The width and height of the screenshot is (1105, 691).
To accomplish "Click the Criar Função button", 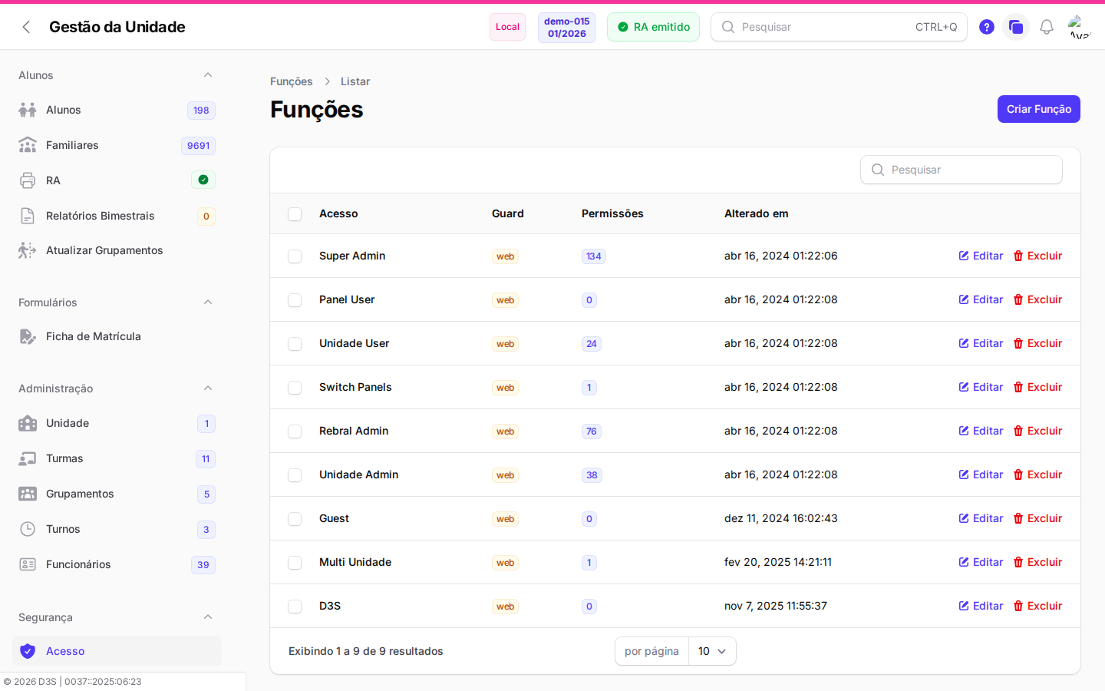I will pyautogui.click(x=1039, y=109).
